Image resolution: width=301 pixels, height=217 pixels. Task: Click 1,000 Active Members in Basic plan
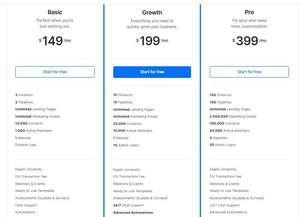pyautogui.click(x=34, y=131)
